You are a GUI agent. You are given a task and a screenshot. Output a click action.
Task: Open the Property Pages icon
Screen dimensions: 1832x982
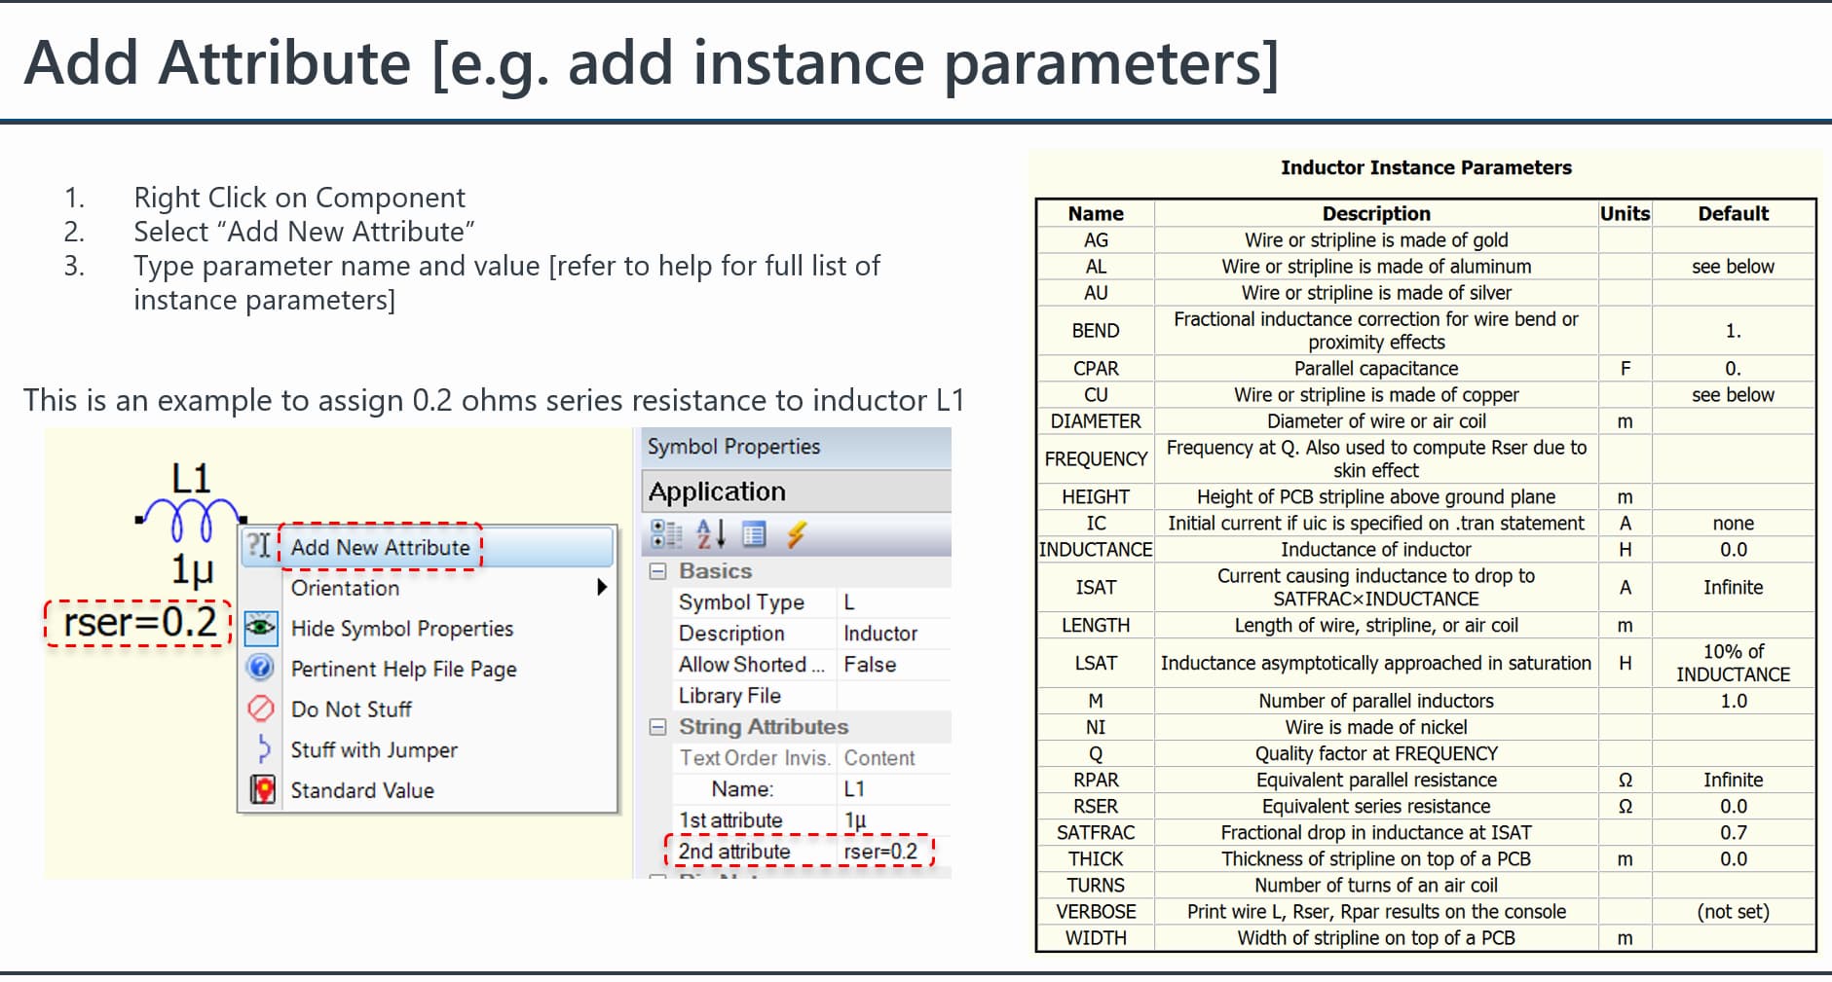[754, 534]
